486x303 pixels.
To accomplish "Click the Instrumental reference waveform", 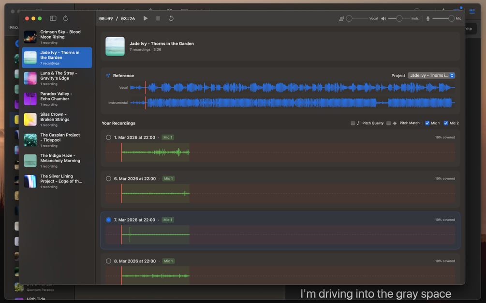I will (x=292, y=103).
